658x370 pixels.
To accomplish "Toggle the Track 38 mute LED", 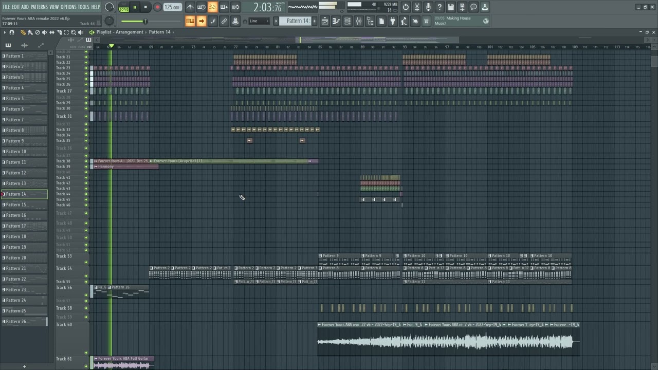I will 86,161.
